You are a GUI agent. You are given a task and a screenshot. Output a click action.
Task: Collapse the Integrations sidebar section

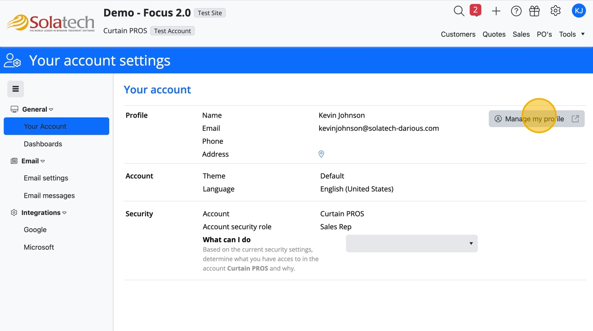pos(43,213)
